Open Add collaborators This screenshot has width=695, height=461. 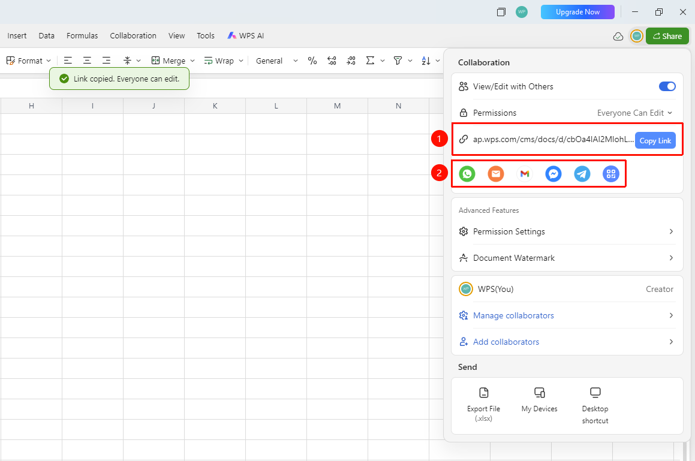[x=567, y=342]
